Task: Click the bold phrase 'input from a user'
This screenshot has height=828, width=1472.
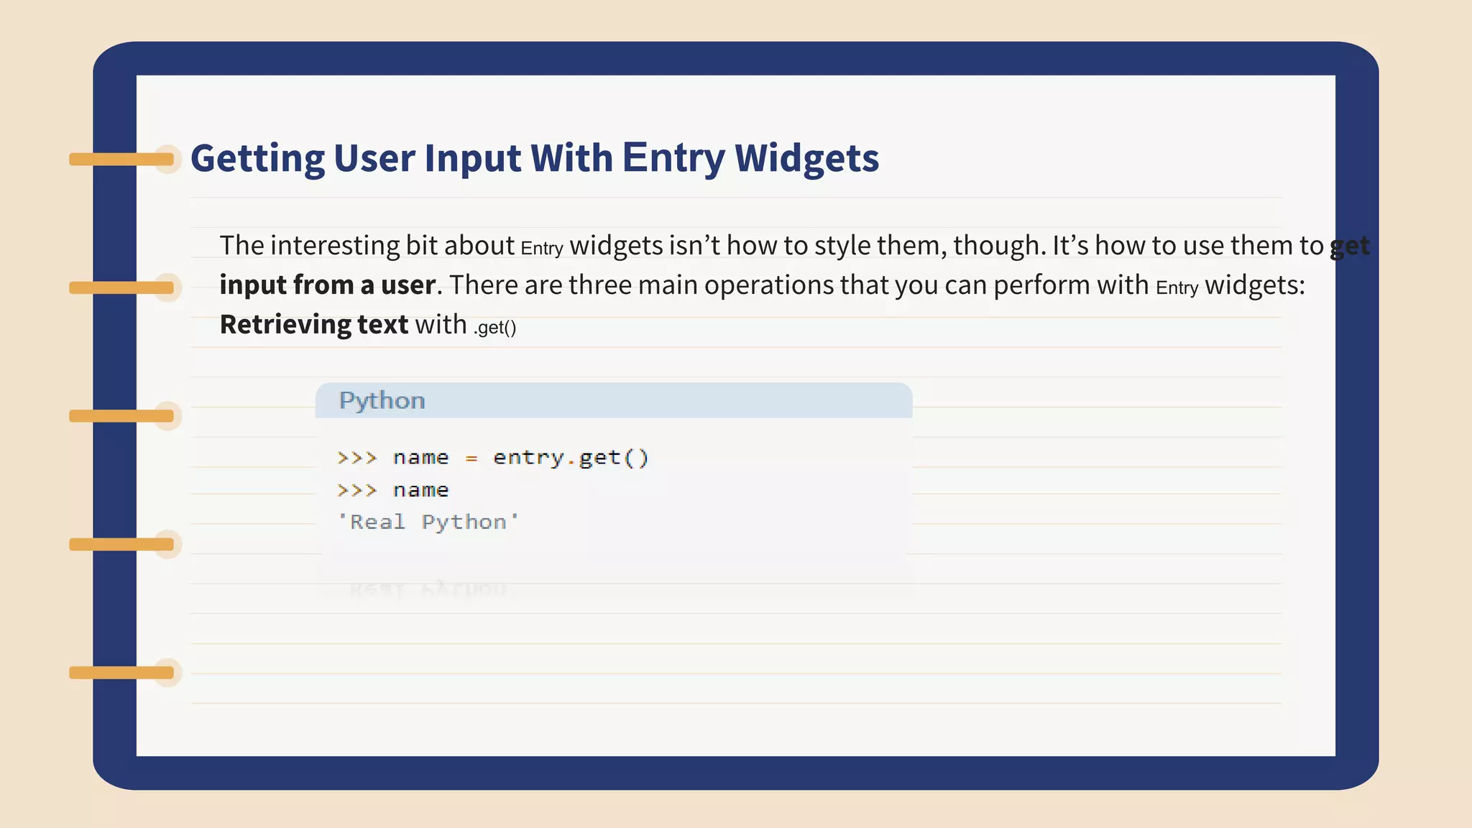Action: point(327,285)
